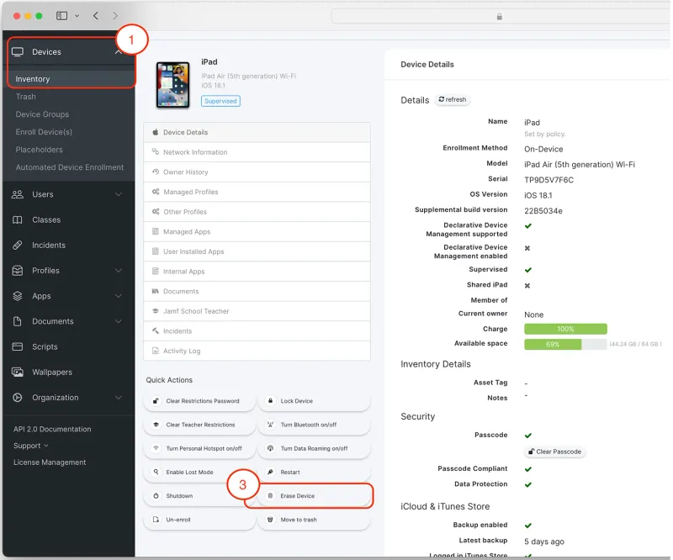Screen dimensions: 673x560
Task: Click the Apple icon beside Device Details
Action: pyautogui.click(x=156, y=132)
